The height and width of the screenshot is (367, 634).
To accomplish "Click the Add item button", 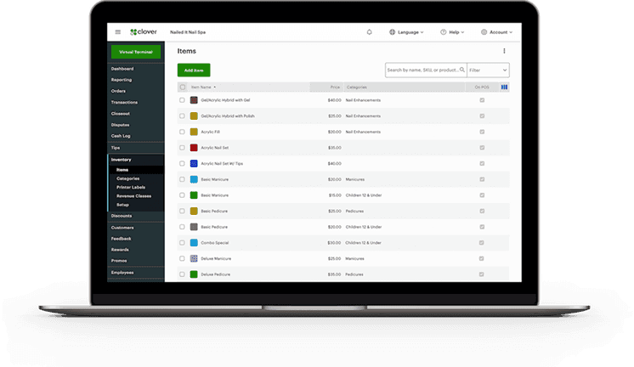I will point(194,70).
